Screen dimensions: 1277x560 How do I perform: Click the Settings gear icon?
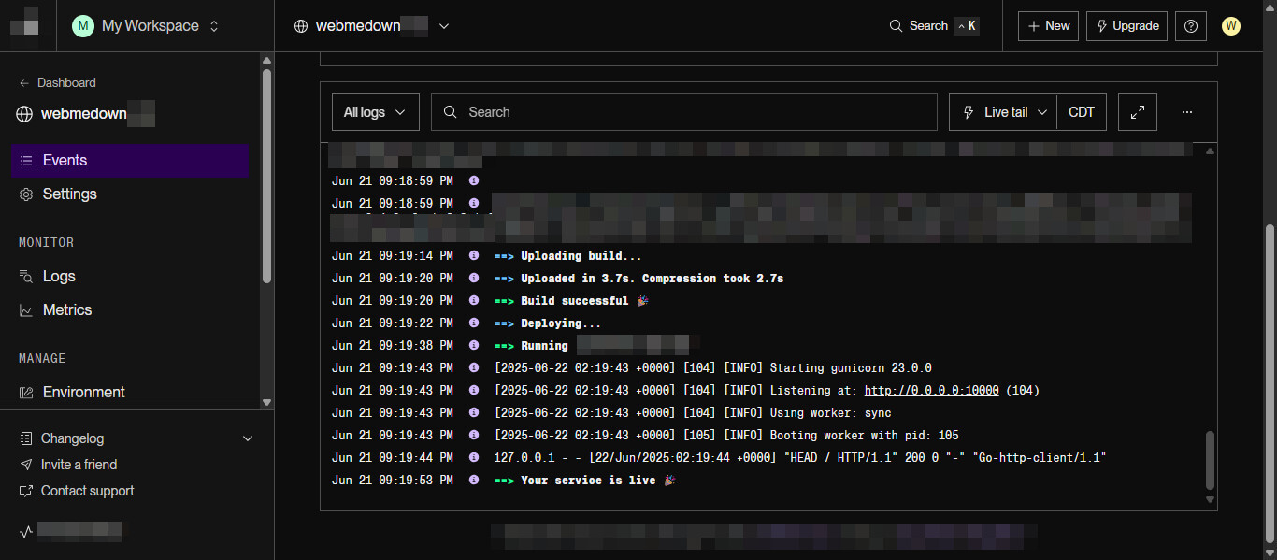click(26, 194)
